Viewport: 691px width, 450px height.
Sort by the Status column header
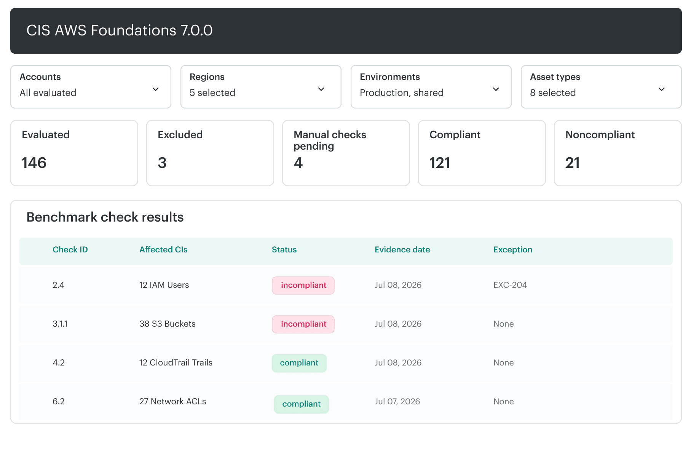pyautogui.click(x=284, y=250)
